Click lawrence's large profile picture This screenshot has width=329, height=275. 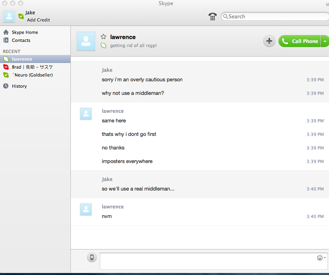[86, 41]
